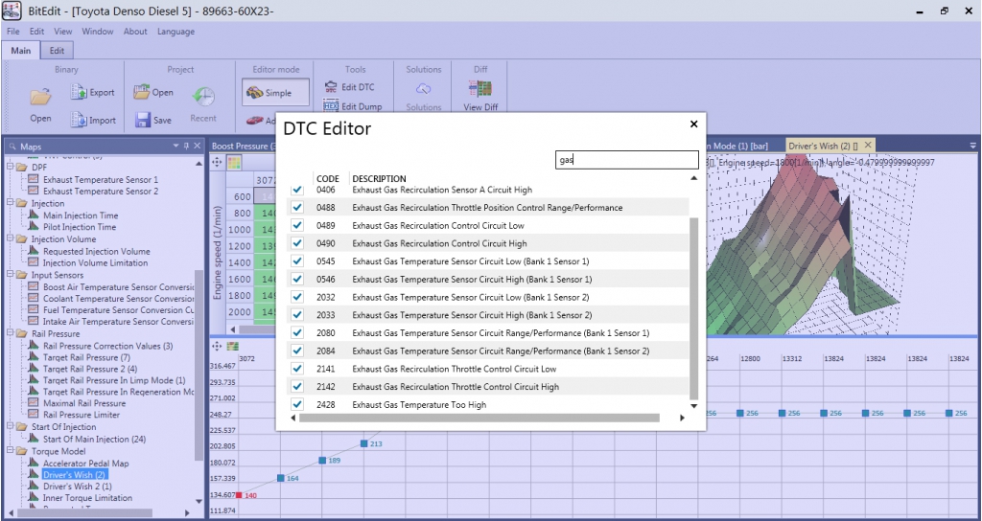This screenshot has width=982, height=521.
Task: Click the Export binary button
Action: (93, 93)
